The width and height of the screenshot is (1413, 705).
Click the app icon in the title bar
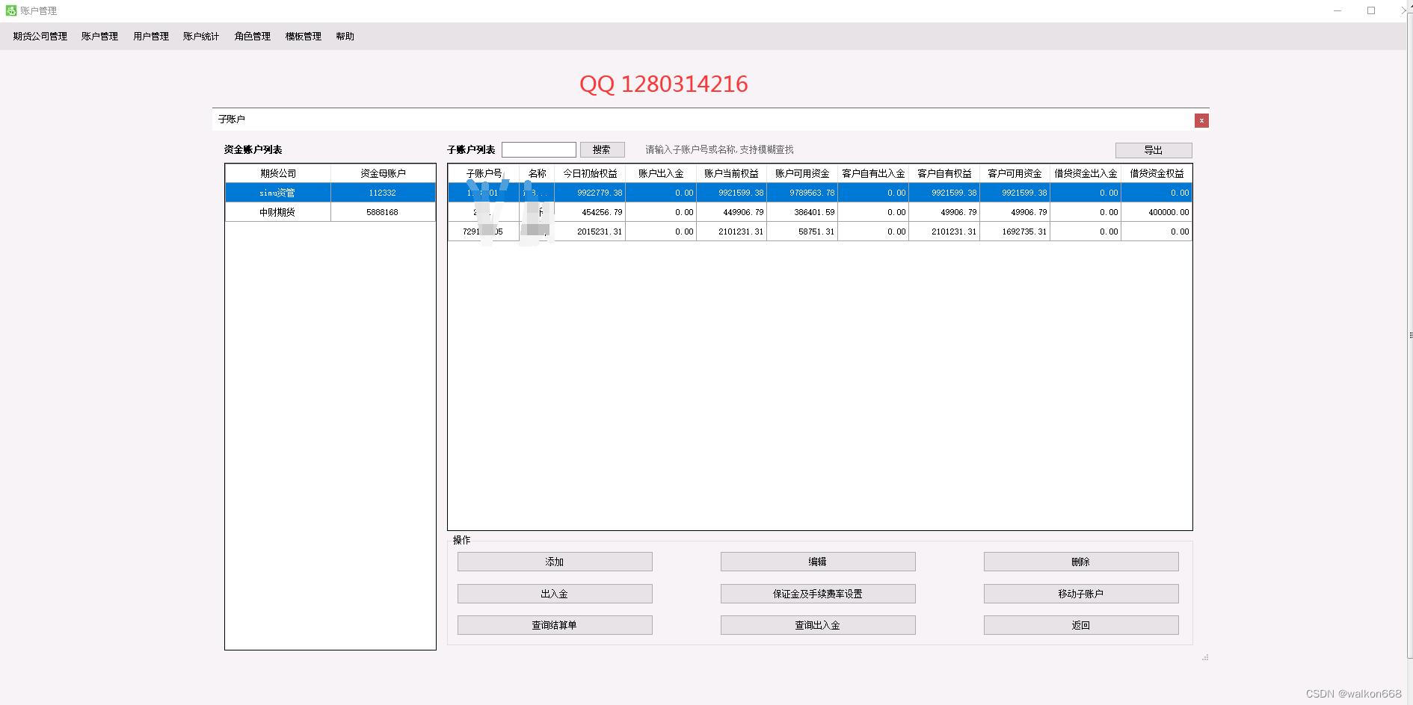tap(10, 10)
